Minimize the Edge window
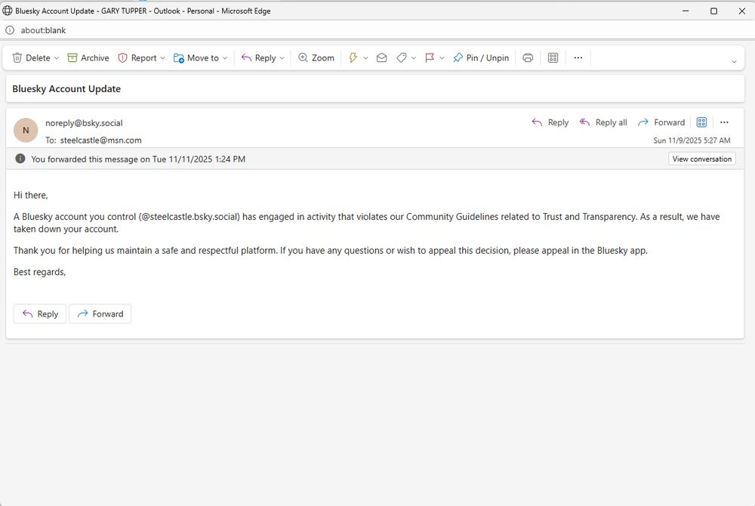The image size is (755, 506). [x=686, y=11]
